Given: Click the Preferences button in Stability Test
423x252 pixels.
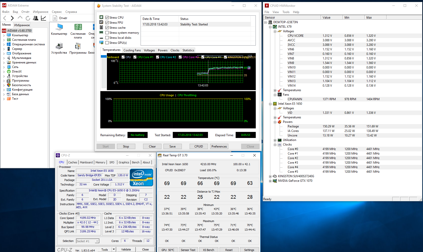Looking at the screenshot, I should pos(219,147).
